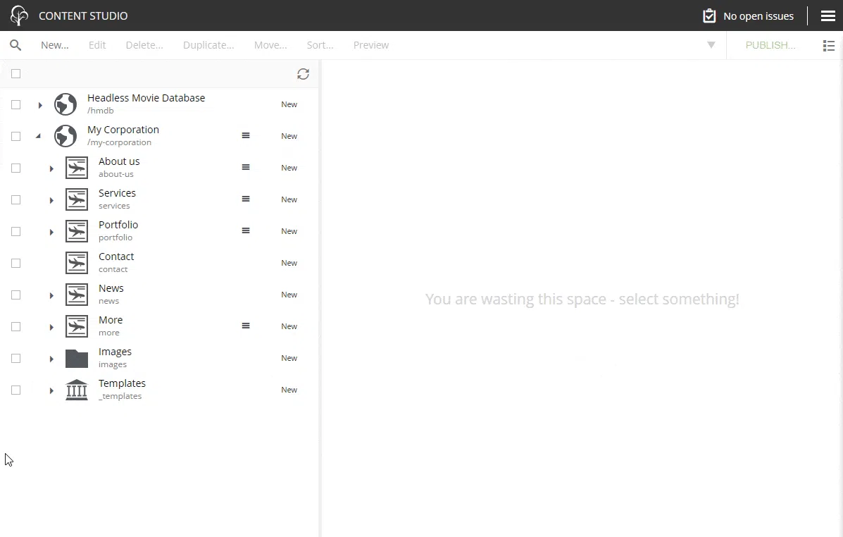Check the About us checkbox
The width and height of the screenshot is (843, 537).
(x=16, y=168)
